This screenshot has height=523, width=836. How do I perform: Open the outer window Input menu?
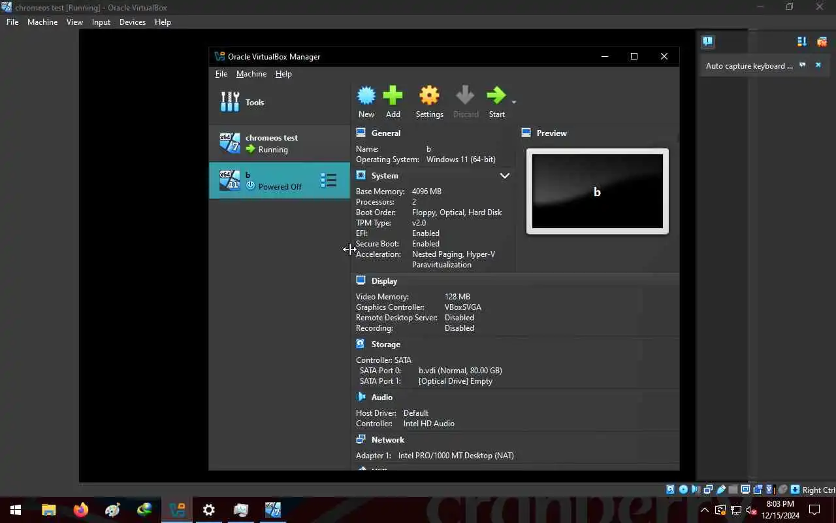pos(101,22)
